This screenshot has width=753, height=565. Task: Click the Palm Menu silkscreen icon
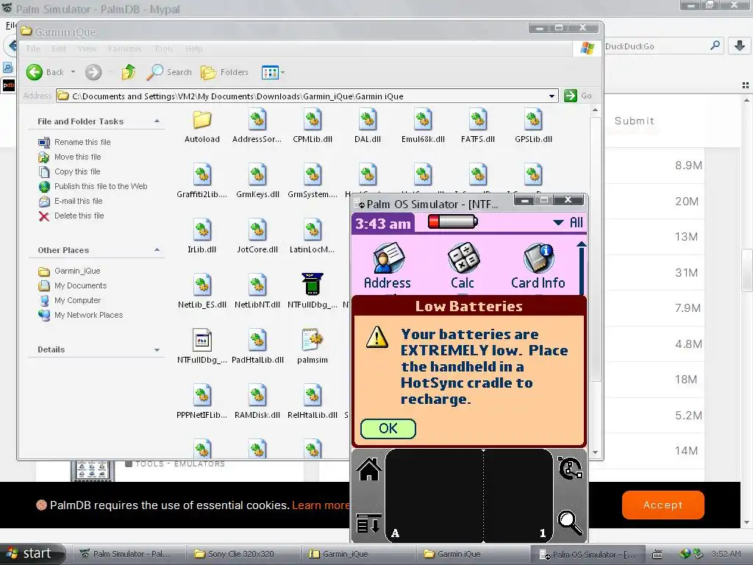(x=369, y=523)
